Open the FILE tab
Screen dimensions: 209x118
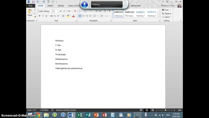(x=31, y=6)
